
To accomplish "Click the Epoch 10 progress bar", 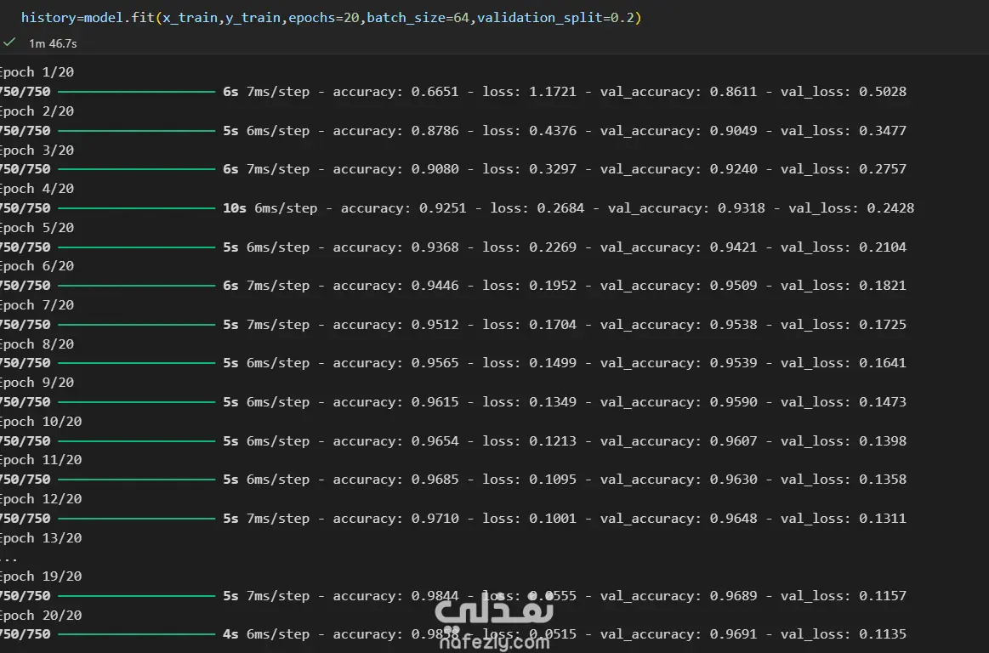I will click(137, 441).
